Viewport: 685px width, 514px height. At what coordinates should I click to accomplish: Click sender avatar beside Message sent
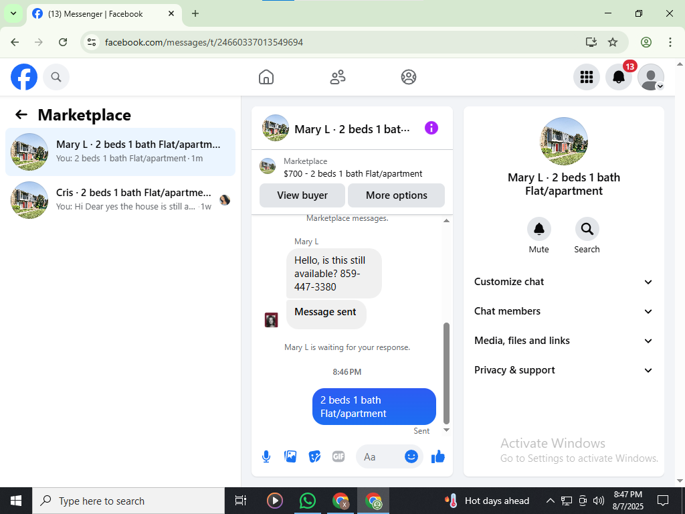click(x=272, y=320)
